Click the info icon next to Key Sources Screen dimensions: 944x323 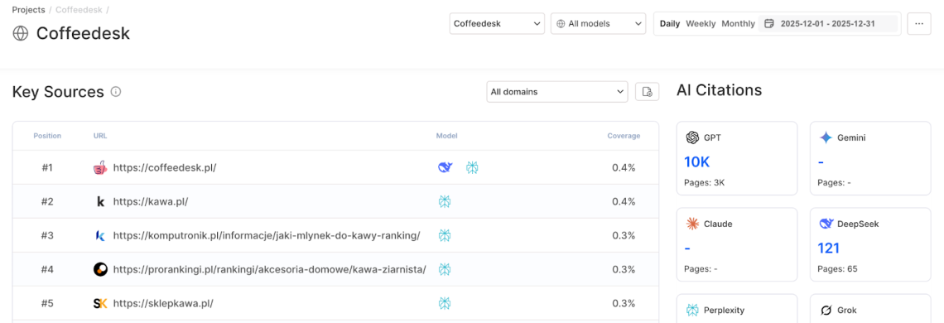click(116, 92)
